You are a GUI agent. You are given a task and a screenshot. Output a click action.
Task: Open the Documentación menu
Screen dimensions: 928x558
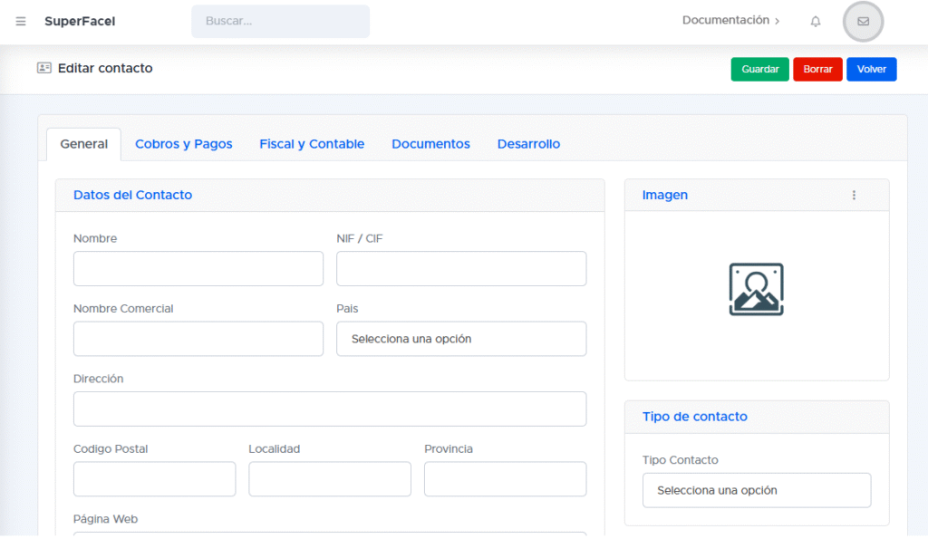(731, 20)
